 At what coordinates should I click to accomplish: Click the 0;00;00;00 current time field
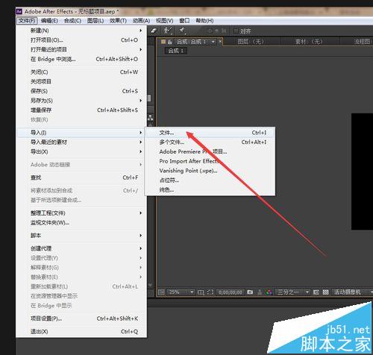click(231, 292)
